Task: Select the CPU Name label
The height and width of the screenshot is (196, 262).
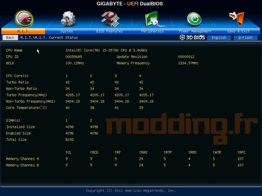Action: tap(14, 50)
